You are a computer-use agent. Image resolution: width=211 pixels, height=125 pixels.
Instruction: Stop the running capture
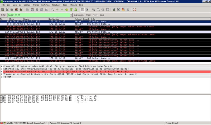click(x=16, y=9)
